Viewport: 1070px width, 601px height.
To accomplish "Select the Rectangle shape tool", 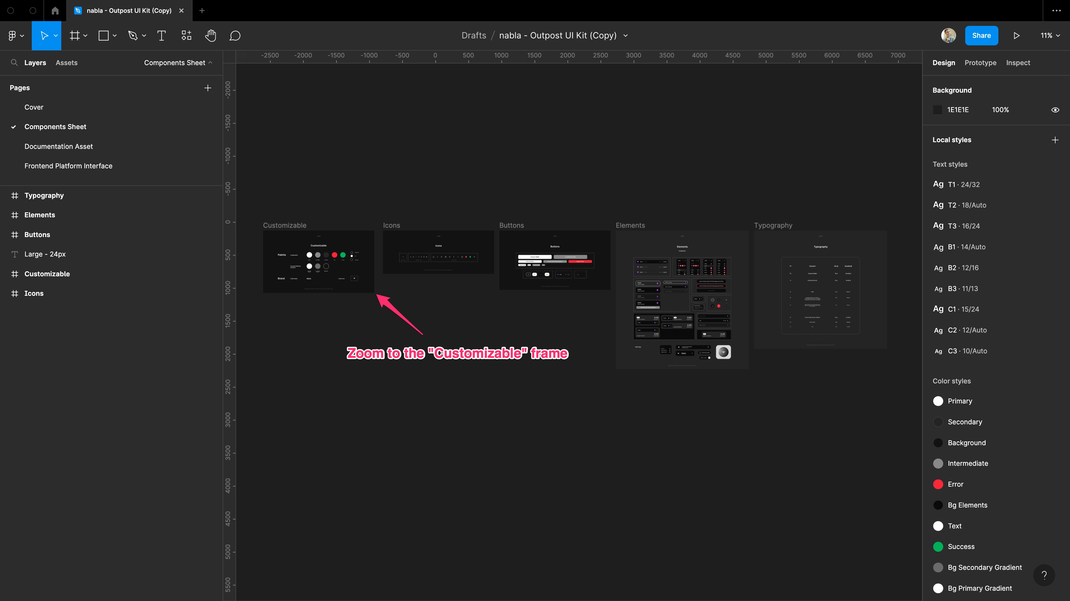I will point(104,35).
